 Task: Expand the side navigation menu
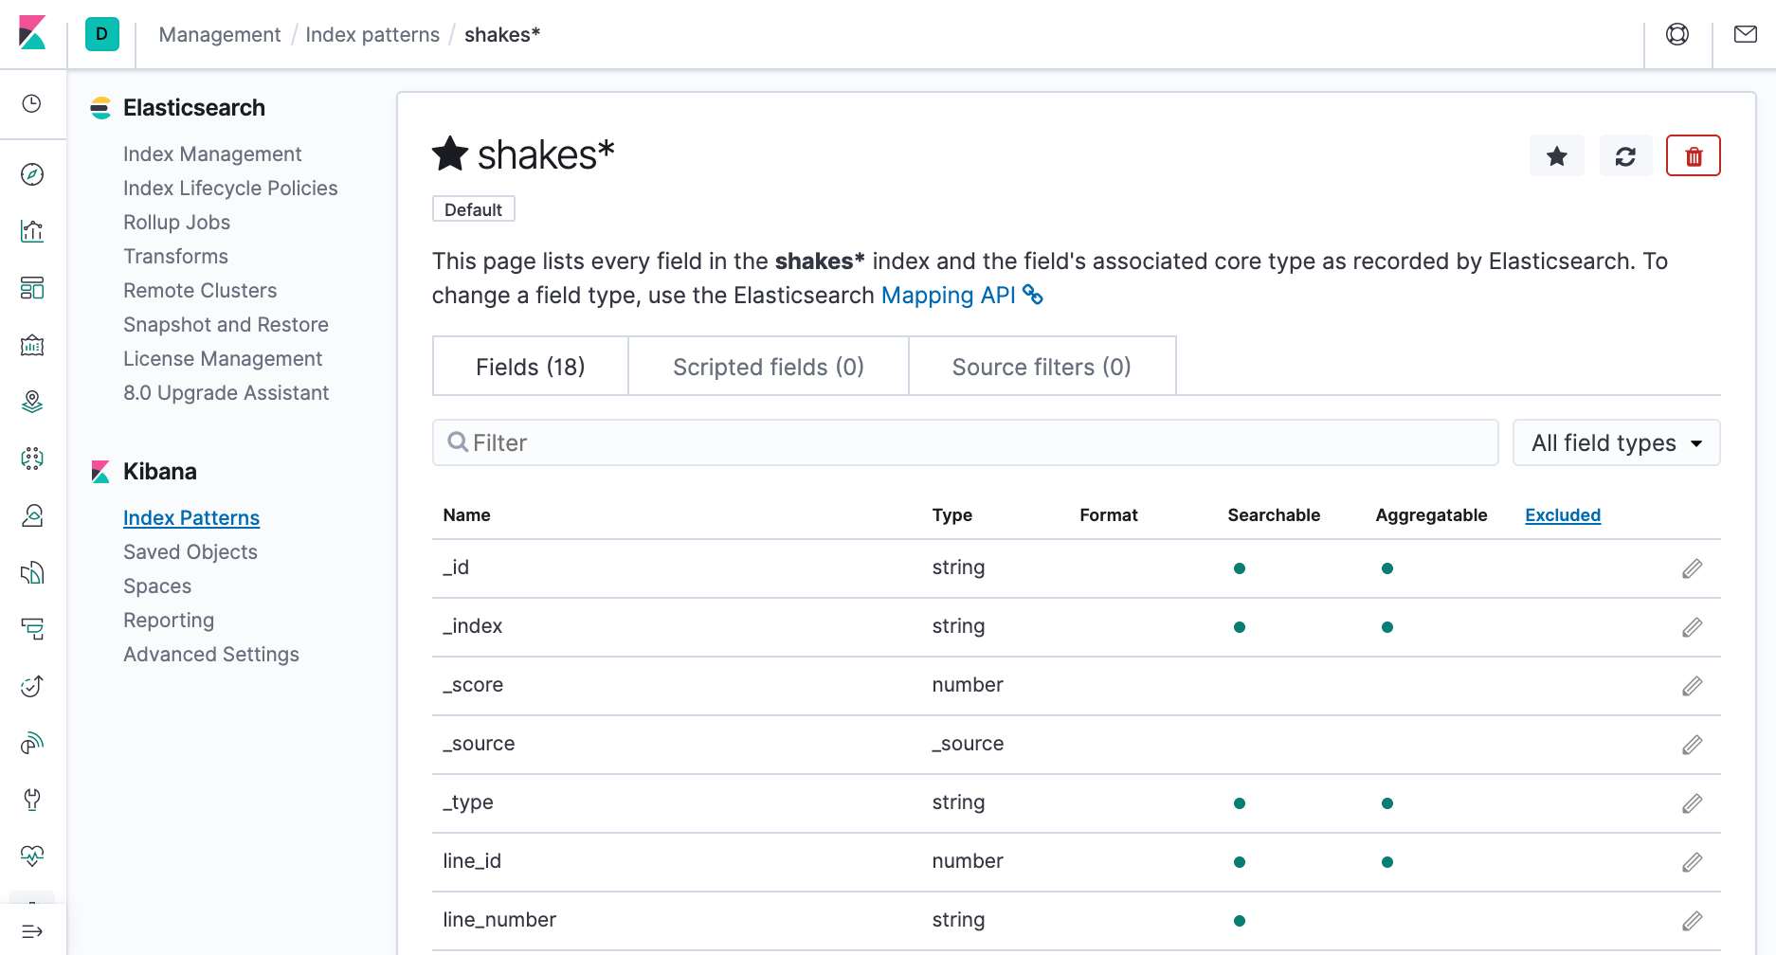click(32, 931)
